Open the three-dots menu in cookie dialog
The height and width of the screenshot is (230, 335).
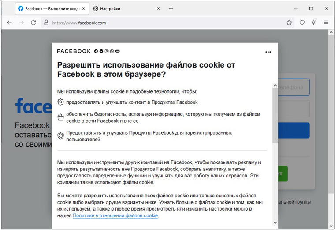268,52
